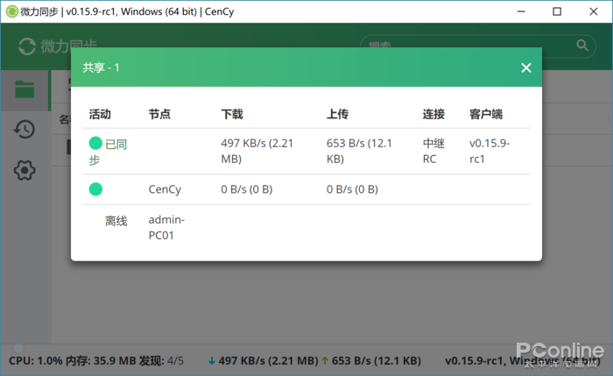Screen dimensions: 613x376
Task: Click the 离线 offline status text
Action: tap(116, 221)
